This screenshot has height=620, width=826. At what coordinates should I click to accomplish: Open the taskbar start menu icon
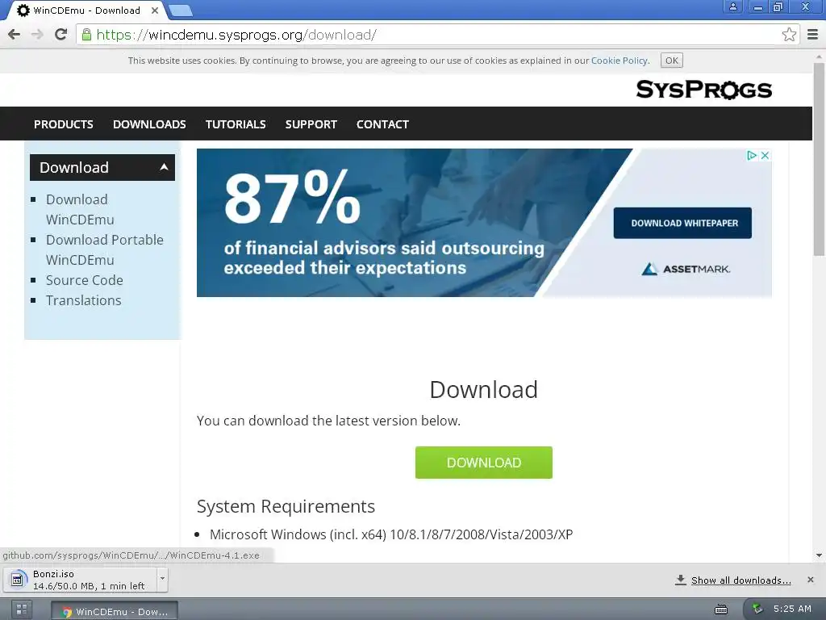pos(22,610)
